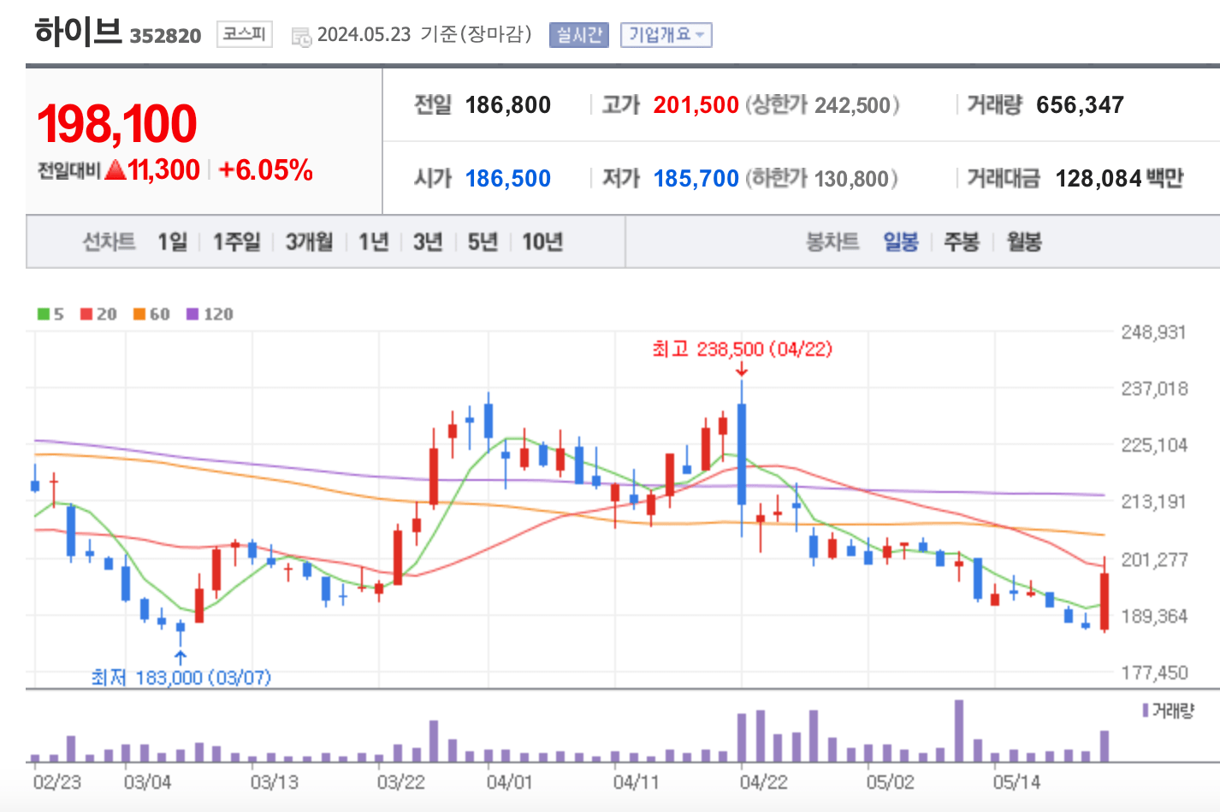The image size is (1220, 812).
Task: Click the 봉차트 label
Action: tap(832, 242)
